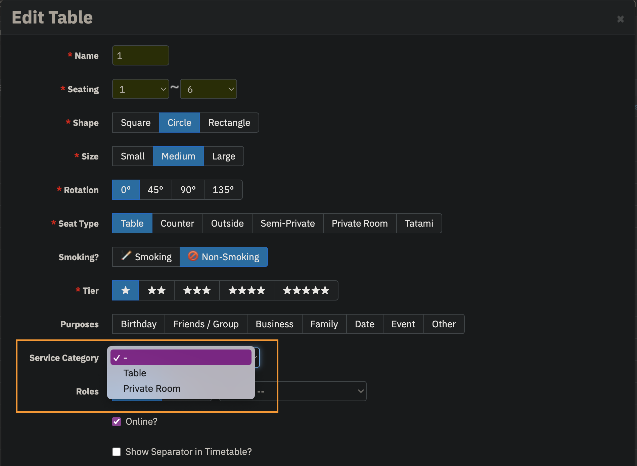
Task: Open the maximum Seating dropdown showing 6
Action: pos(208,89)
